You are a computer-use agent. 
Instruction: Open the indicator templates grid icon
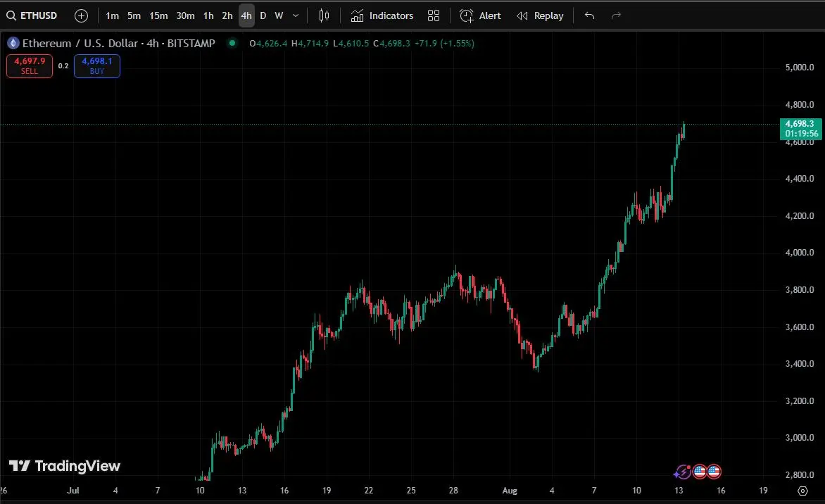[x=434, y=15]
